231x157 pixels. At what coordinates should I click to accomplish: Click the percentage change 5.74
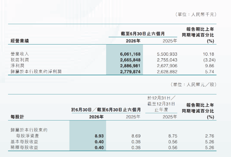pyautogui.click(x=209, y=72)
